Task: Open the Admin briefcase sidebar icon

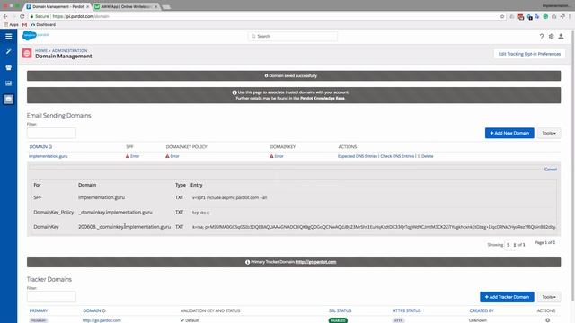Action: (x=8, y=100)
